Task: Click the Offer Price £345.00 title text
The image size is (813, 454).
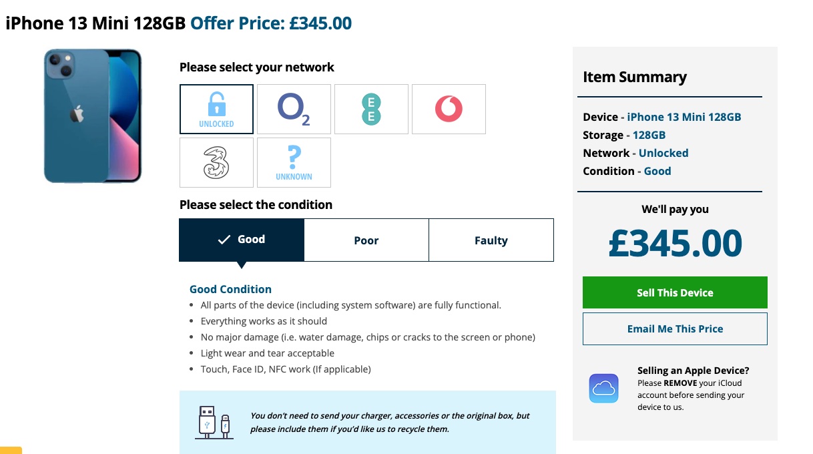Action: pos(271,23)
